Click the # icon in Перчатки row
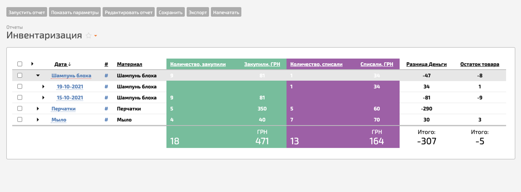 click(x=106, y=109)
